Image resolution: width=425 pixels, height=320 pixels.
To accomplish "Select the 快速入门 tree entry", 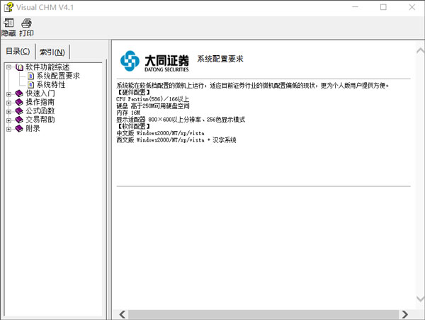I will 40,93.
